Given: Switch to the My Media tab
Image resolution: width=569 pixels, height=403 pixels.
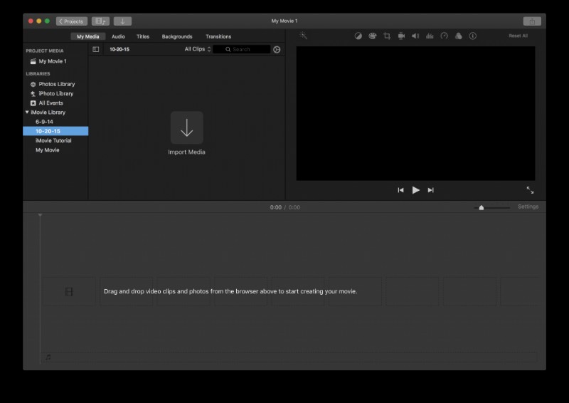Looking at the screenshot, I should (x=87, y=36).
